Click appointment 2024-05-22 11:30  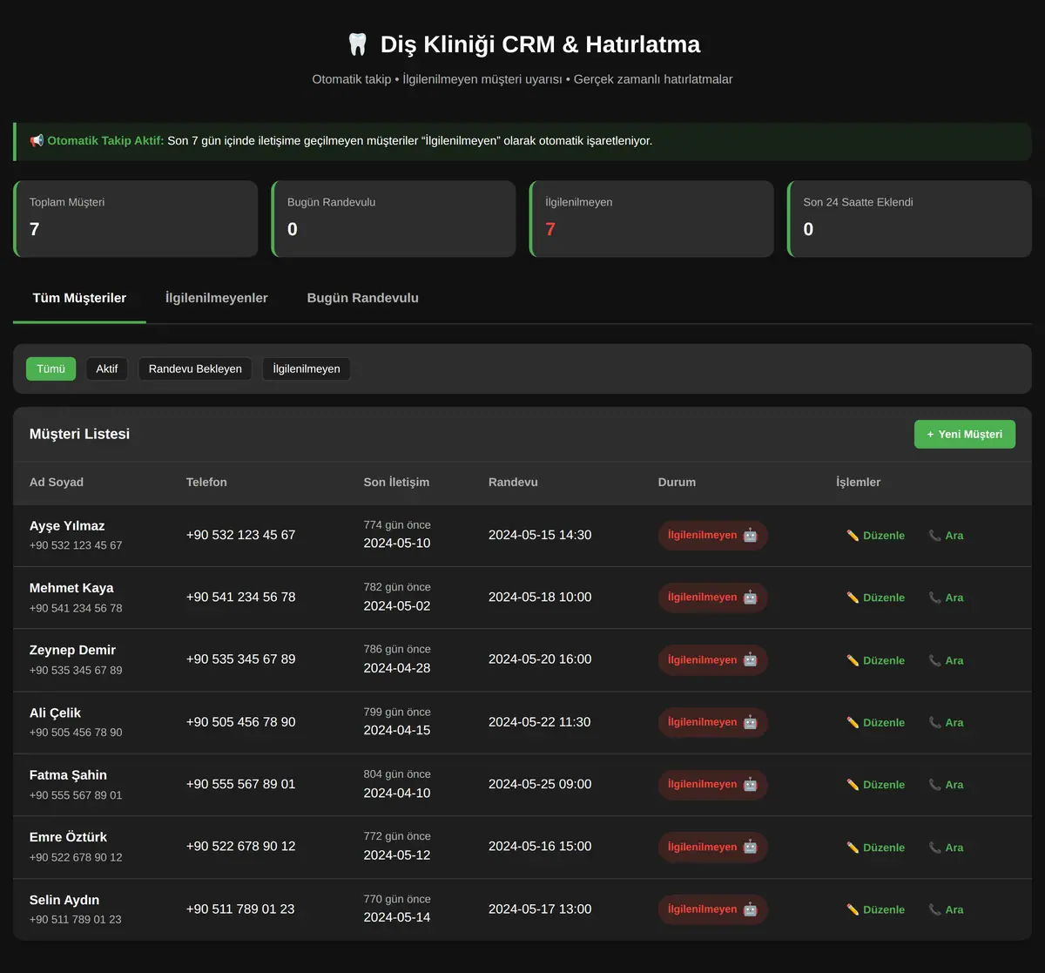540,722
